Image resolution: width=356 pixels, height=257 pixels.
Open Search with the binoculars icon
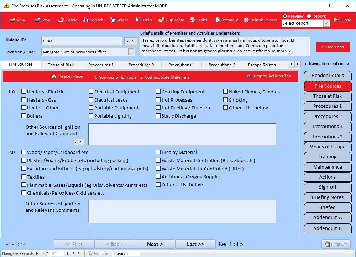[86, 20]
